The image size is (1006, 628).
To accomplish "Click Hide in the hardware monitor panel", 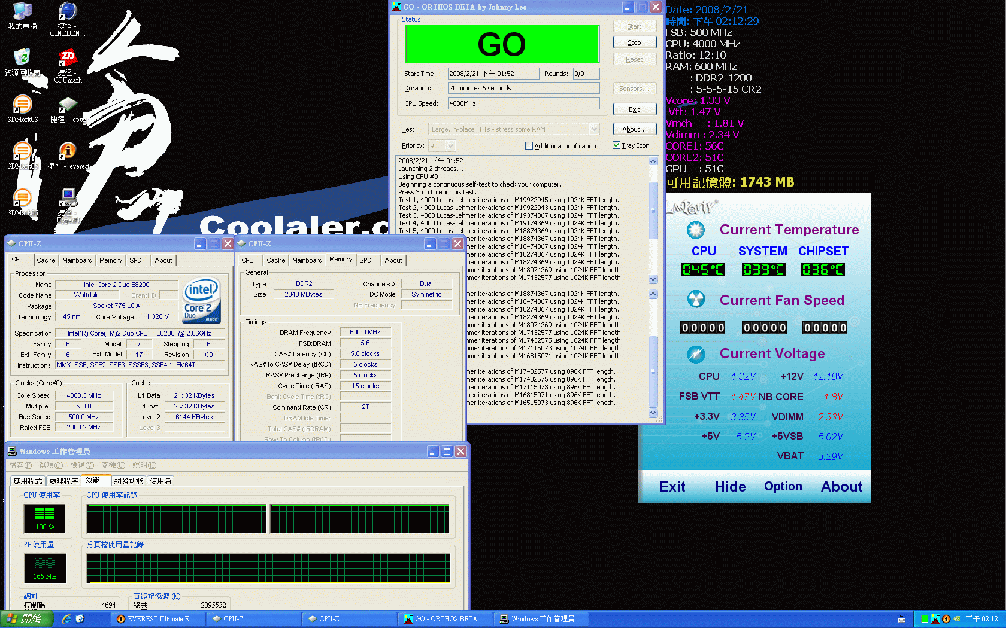I will pyautogui.click(x=731, y=487).
